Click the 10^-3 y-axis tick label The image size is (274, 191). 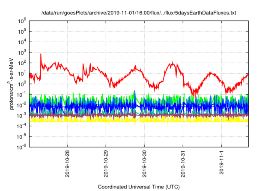21,116
